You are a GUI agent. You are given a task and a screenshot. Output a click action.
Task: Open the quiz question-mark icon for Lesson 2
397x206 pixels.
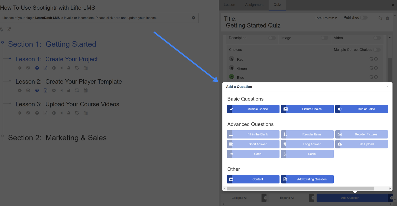coord(37,91)
